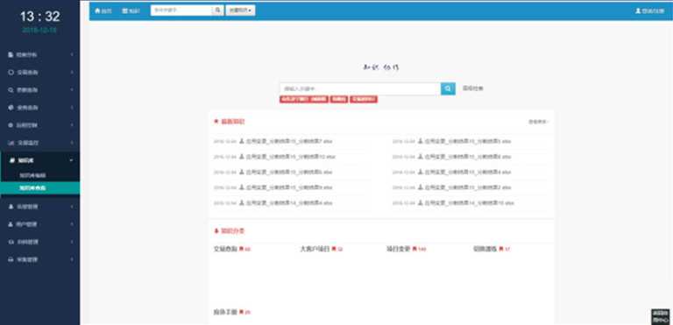673x325 pixels.
Task: Open the 大客户项目 knowledge category
Action: click(315, 249)
